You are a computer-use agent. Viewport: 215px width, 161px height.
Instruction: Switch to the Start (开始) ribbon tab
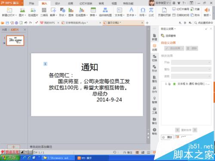pos(31,3)
